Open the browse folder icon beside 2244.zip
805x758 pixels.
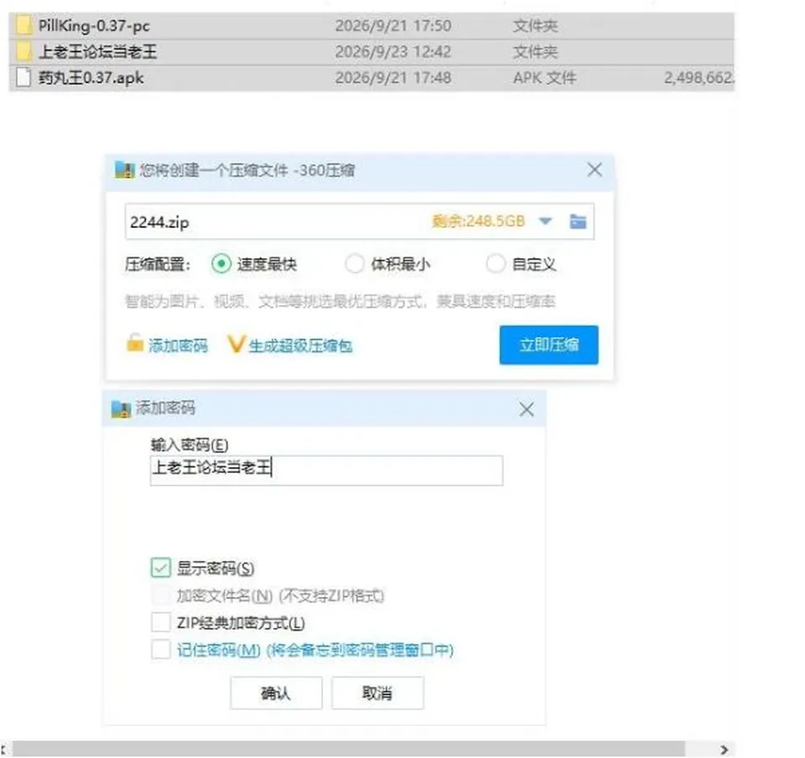(578, 221)
